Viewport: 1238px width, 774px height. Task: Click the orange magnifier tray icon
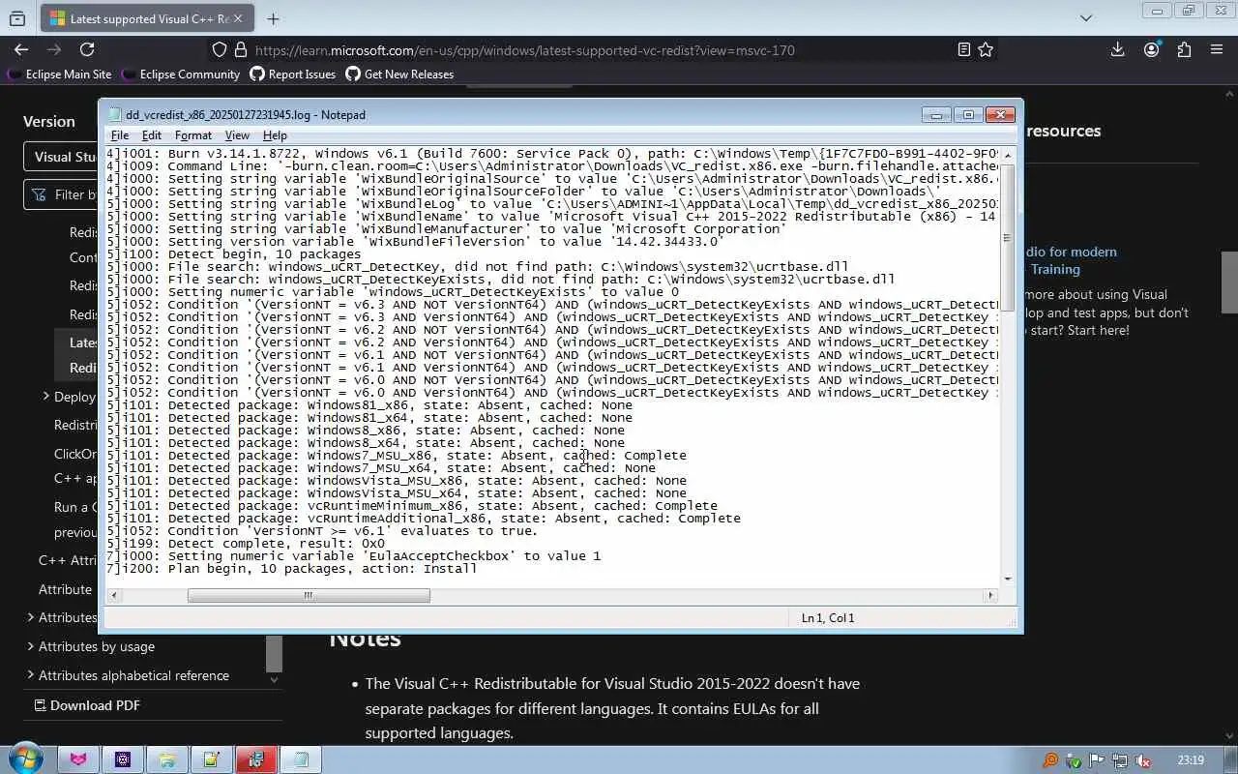(1049, 760)
